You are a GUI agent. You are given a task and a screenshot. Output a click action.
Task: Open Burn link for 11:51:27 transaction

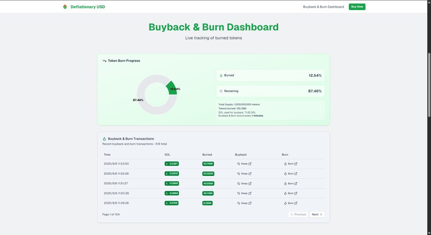coord(291,183)
